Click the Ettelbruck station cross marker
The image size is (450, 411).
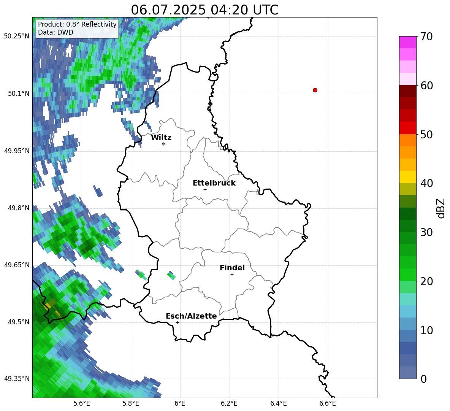[x=205, y=189]
